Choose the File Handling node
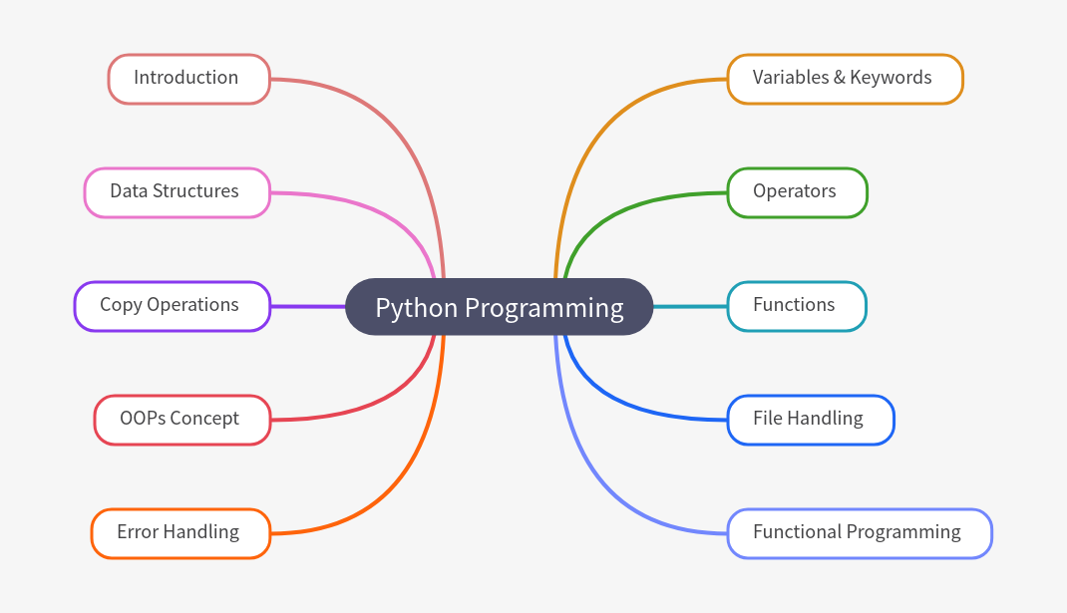 [810, 420]
